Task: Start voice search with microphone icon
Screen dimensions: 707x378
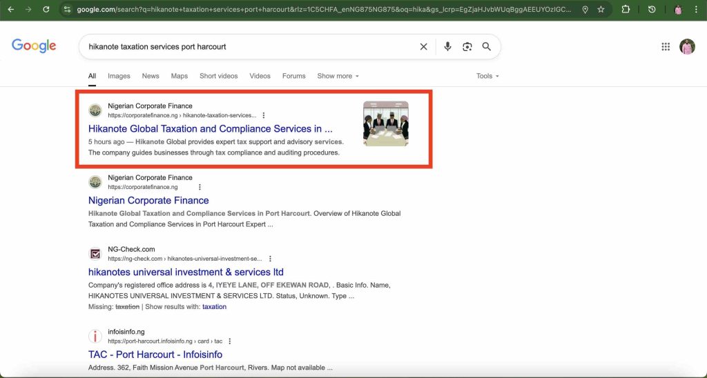Action: click(x=447, y=46)
